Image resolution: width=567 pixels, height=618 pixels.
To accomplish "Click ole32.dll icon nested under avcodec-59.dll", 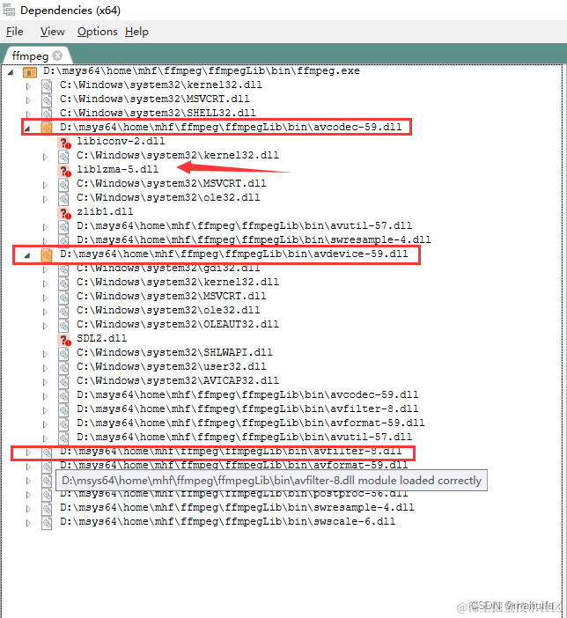I will coord(63,199).
